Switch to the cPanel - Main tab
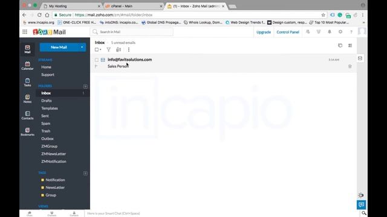The image size is (387, 217). [134, 6]
